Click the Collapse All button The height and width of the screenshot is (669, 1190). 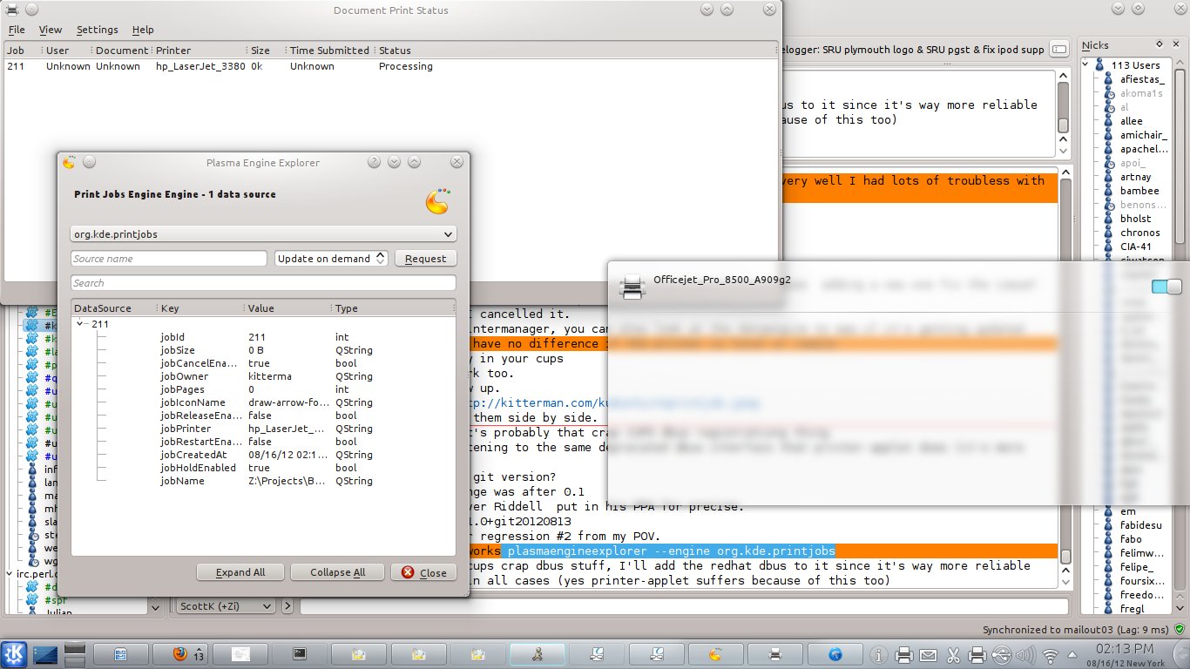click(x=338, y=572)
